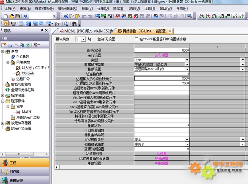Screen dimensions: 248x184
Task: Switch to 连接目标 navigation pane
Action: 25,180
